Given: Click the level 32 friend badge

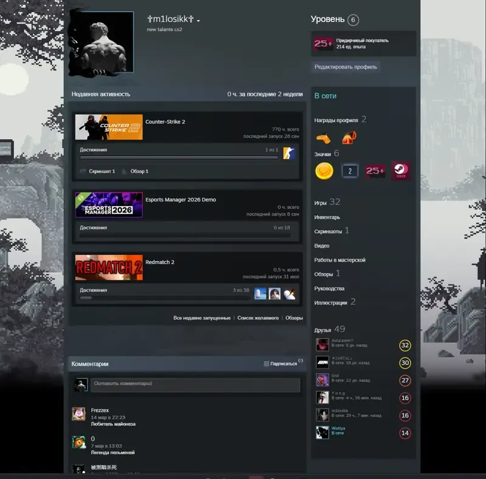Looking at the screenshot, I should [405, 345].
